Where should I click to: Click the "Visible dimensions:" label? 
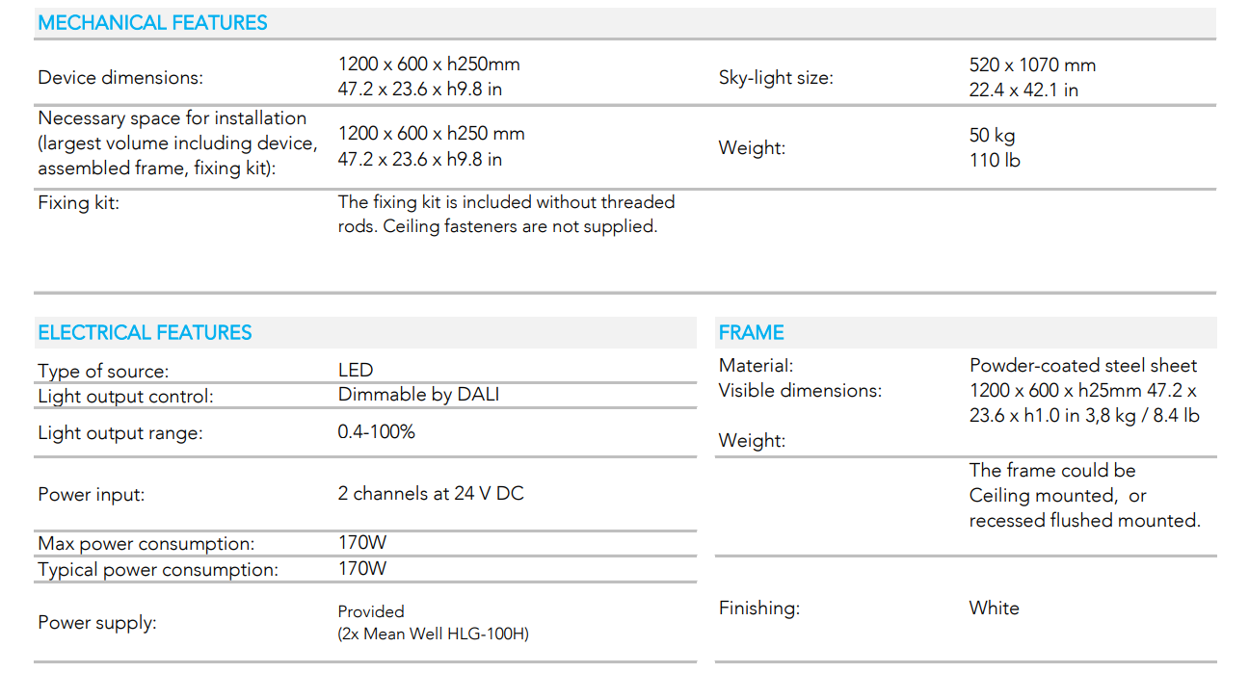[800, 391]
